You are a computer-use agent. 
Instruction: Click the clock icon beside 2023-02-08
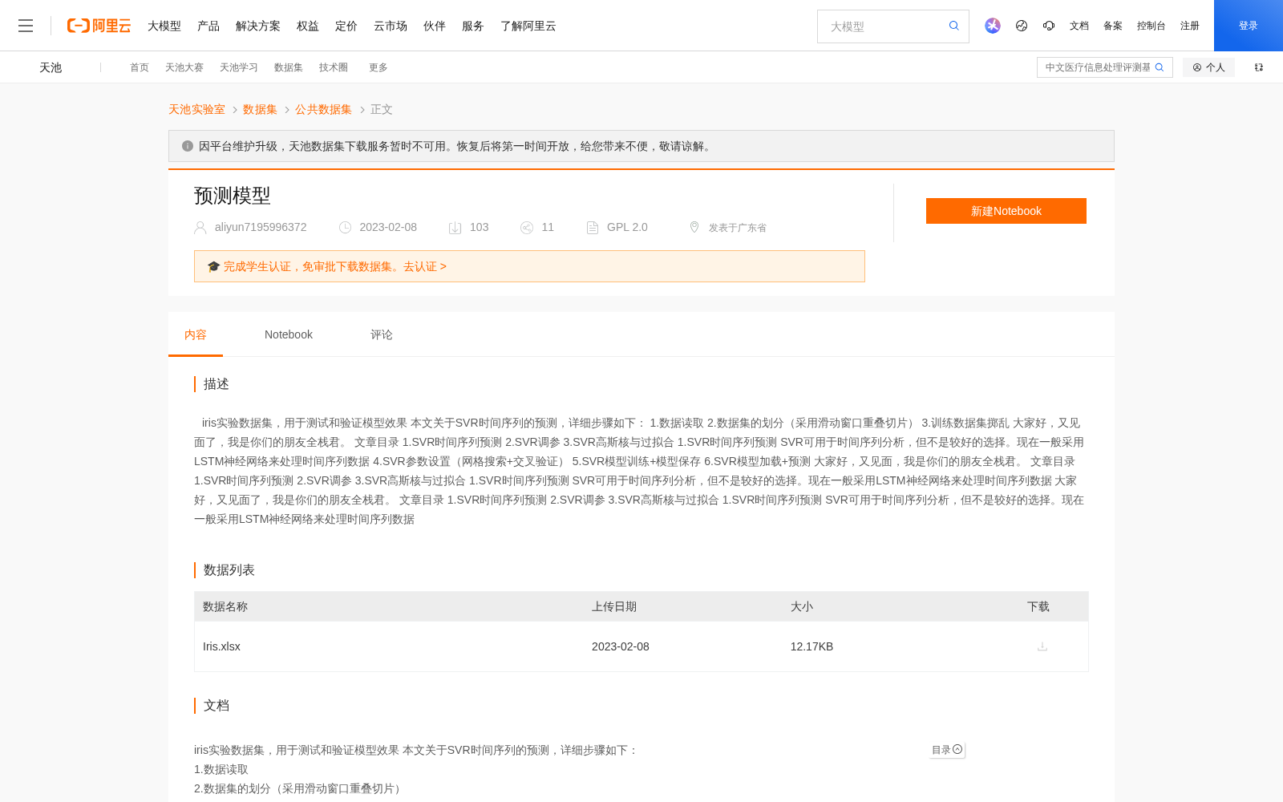(x=346, y=228)
